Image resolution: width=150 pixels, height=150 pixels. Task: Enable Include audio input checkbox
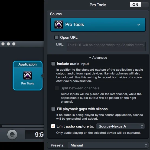click(x=53, y=64)
